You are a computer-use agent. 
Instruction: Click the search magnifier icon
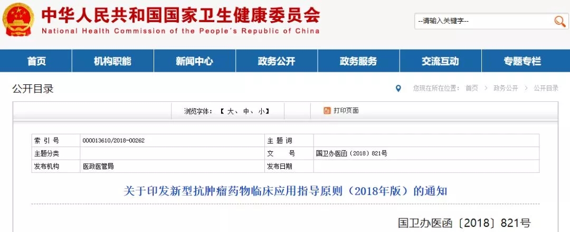click(560, 21)
